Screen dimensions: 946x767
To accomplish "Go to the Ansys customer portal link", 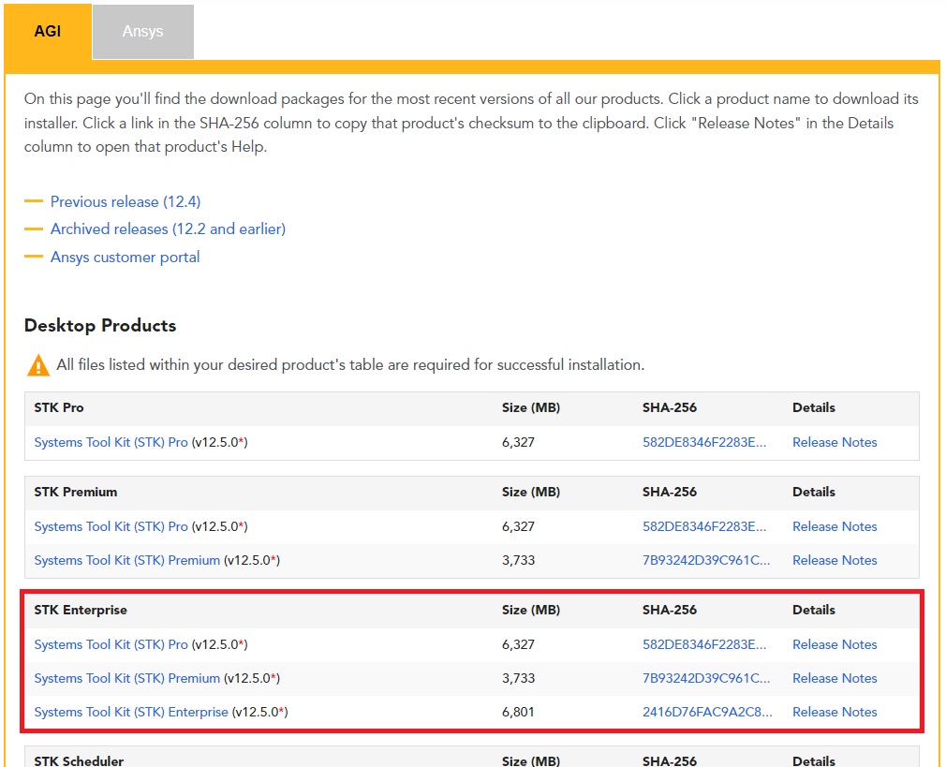I will 125,257.
